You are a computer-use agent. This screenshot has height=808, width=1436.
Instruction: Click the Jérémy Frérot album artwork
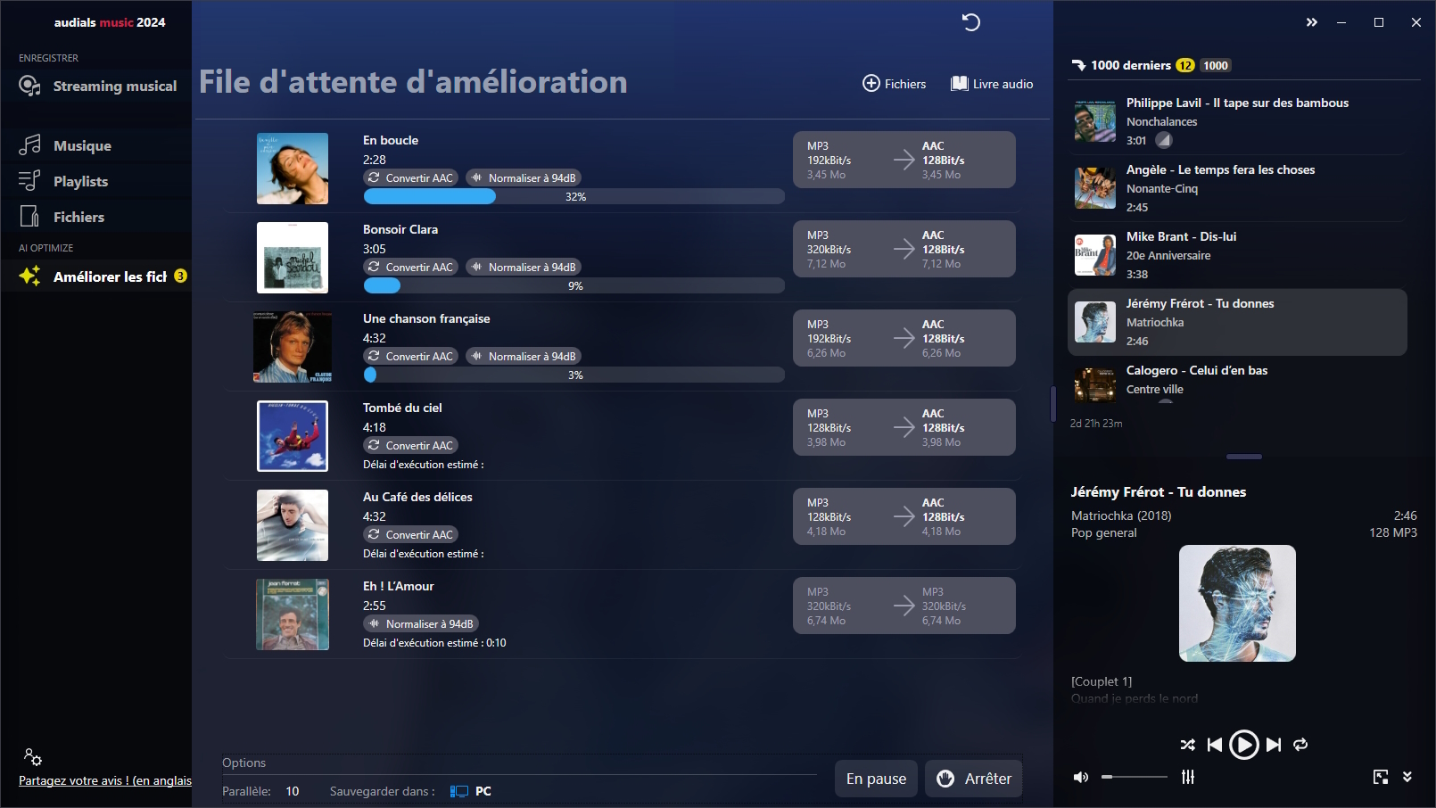coord(1237,603)
